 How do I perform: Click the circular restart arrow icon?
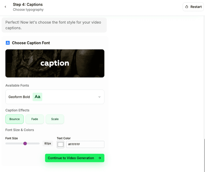click(x=187, y=7)
